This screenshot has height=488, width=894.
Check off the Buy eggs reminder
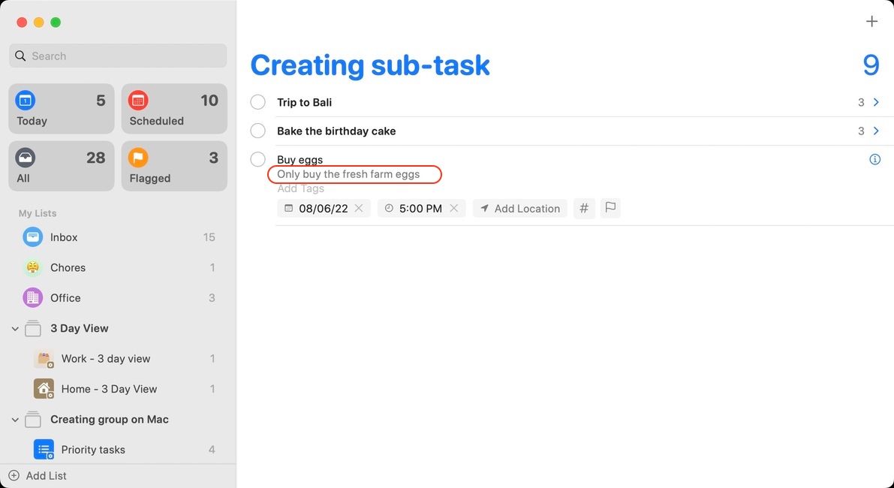point(257,159)
